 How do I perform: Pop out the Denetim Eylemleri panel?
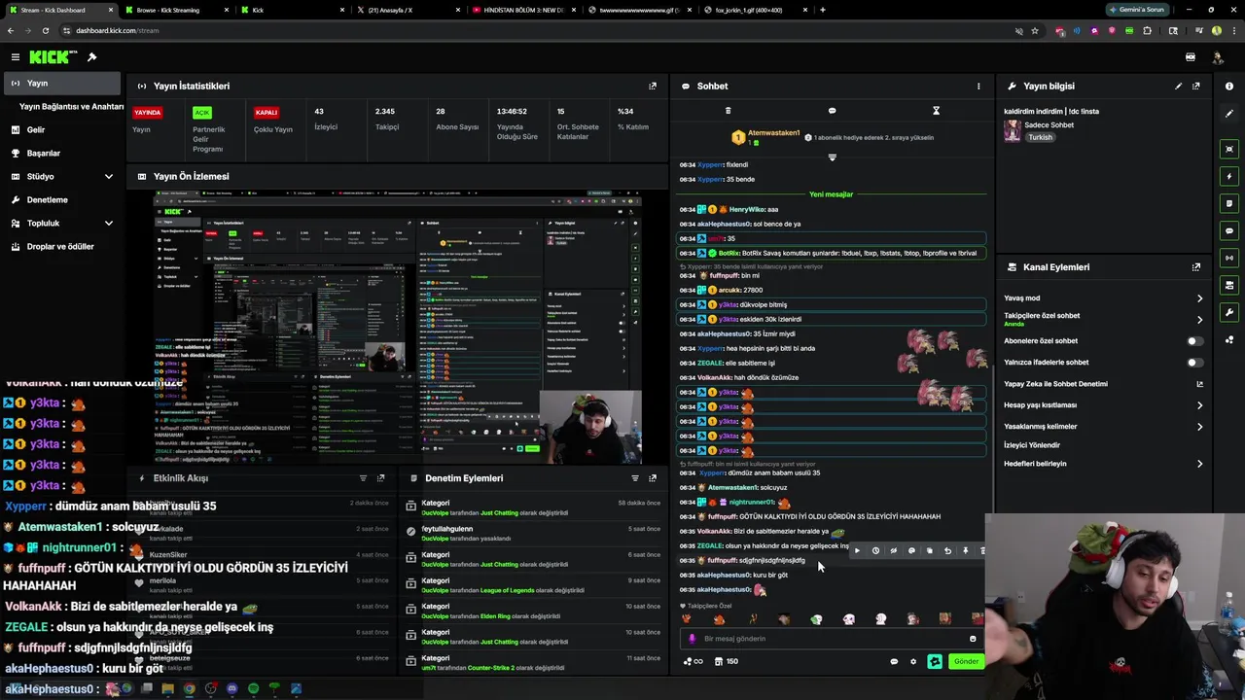point(653,477)
